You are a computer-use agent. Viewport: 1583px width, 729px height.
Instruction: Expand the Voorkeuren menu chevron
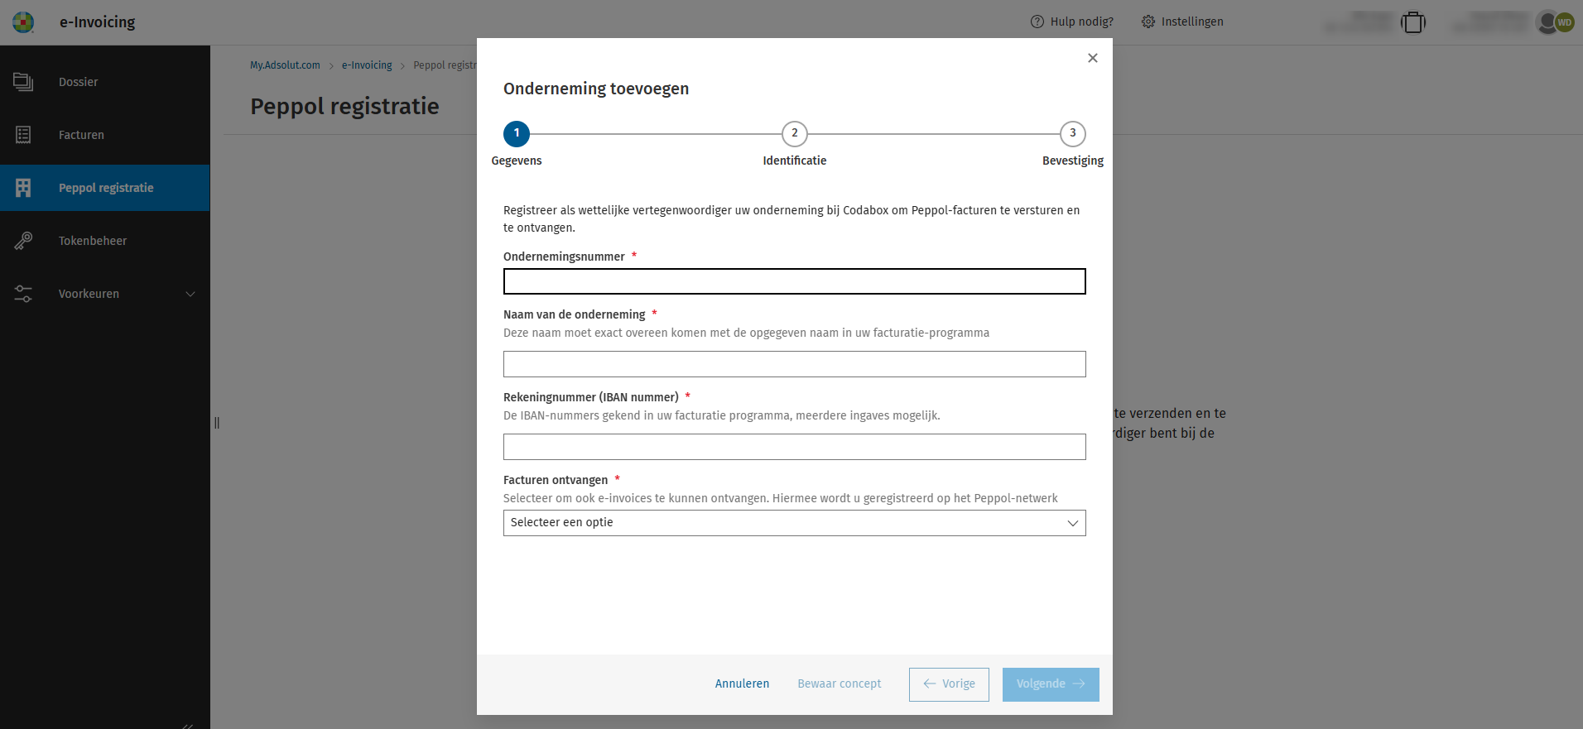click(x=190, y=294)
